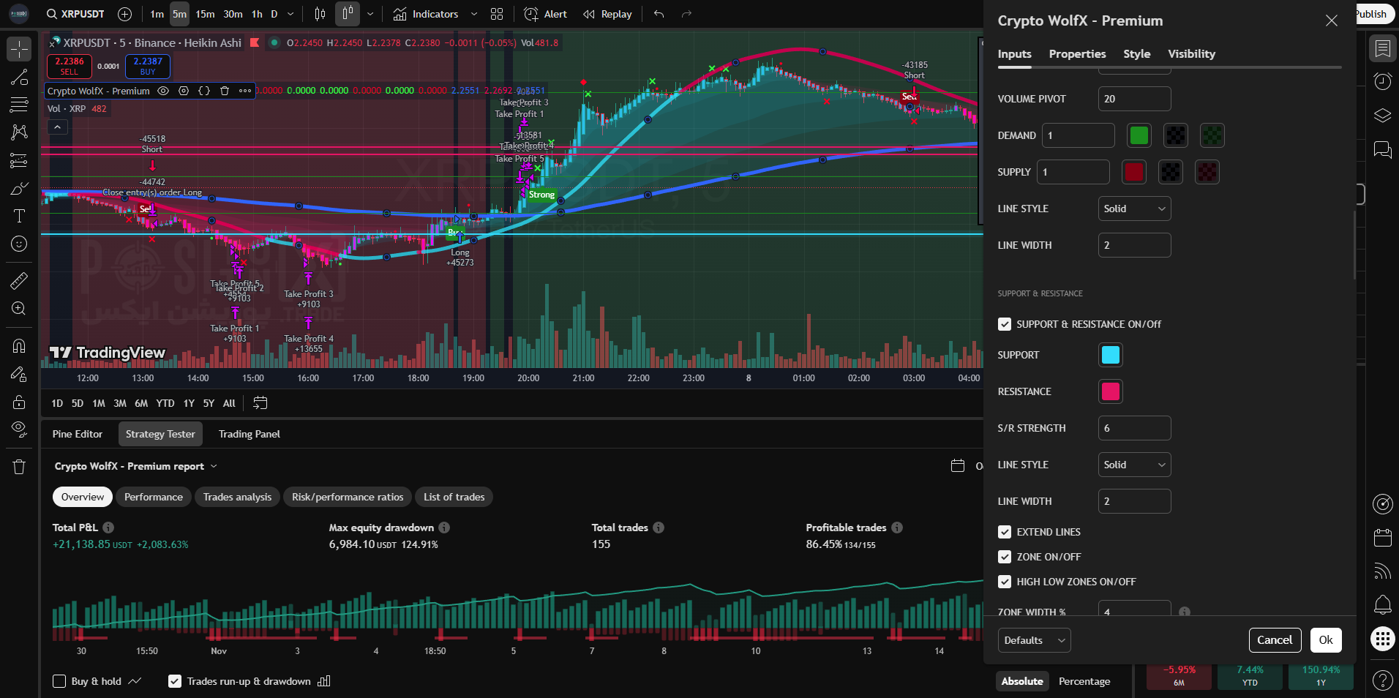
Task: Select the Text tool in left toolbar
Action: click(19, 216)
